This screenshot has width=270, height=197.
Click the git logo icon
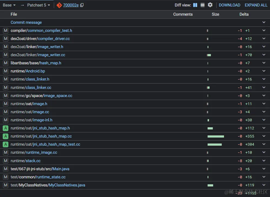coord(59,5)
